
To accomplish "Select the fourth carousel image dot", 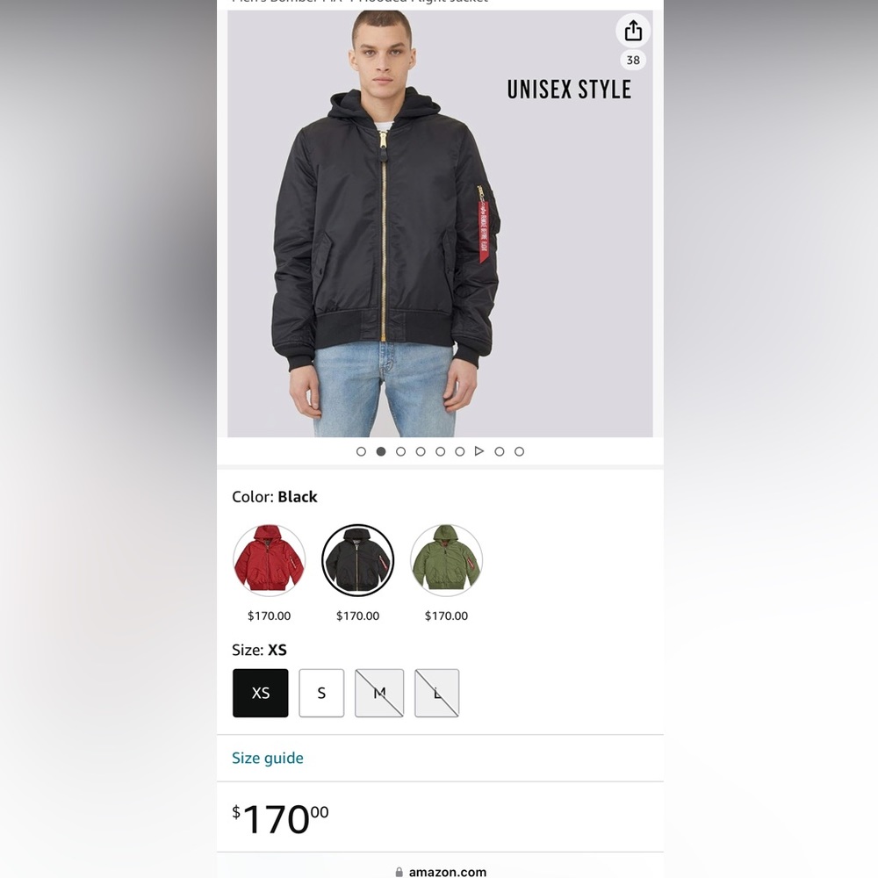I will point(421,451).
